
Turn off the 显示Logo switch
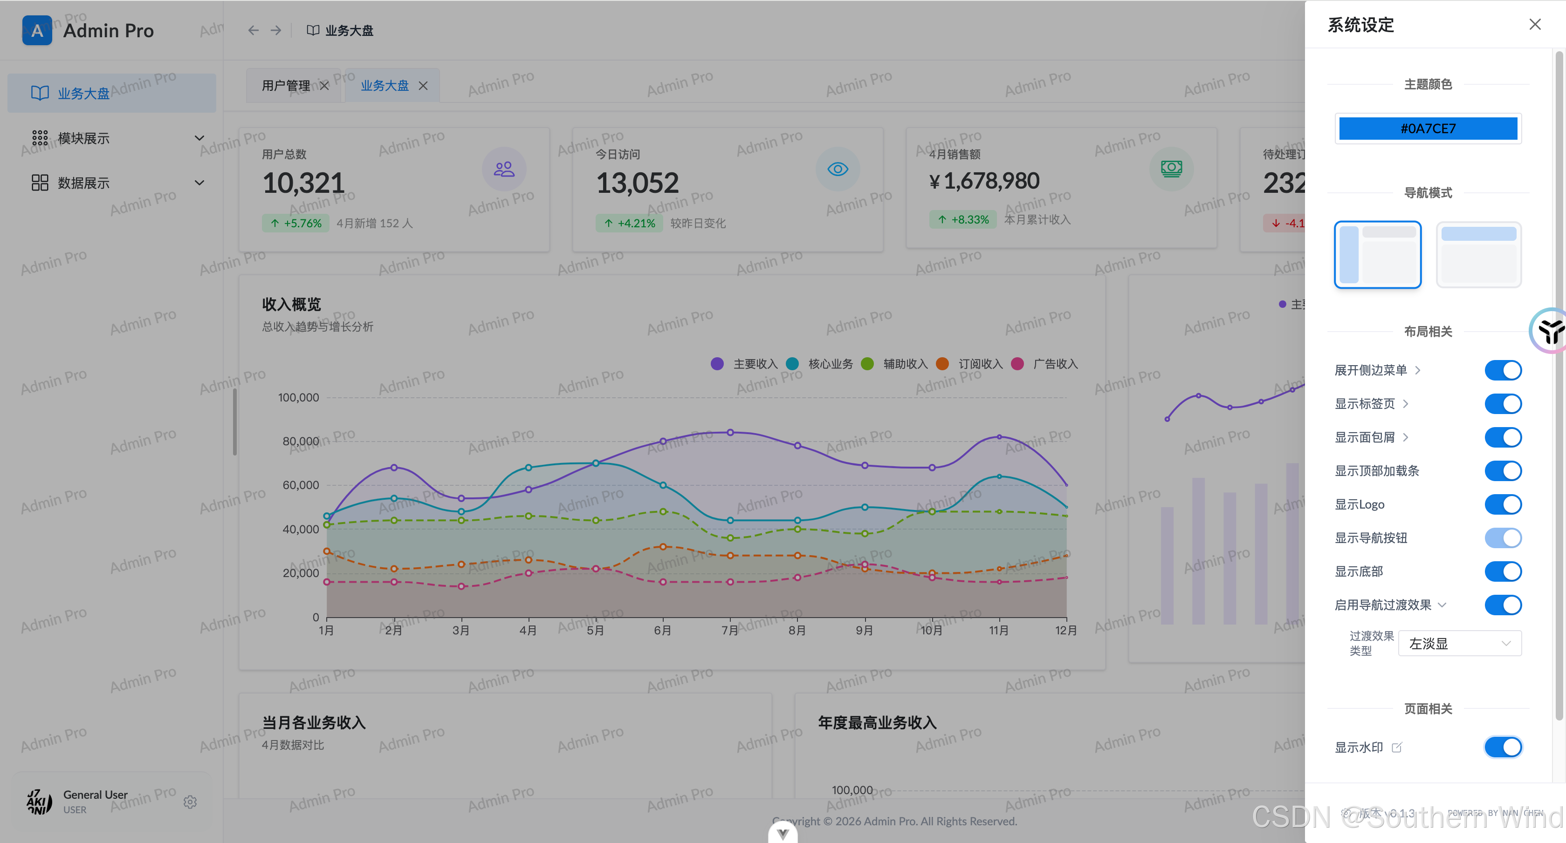1503,504
